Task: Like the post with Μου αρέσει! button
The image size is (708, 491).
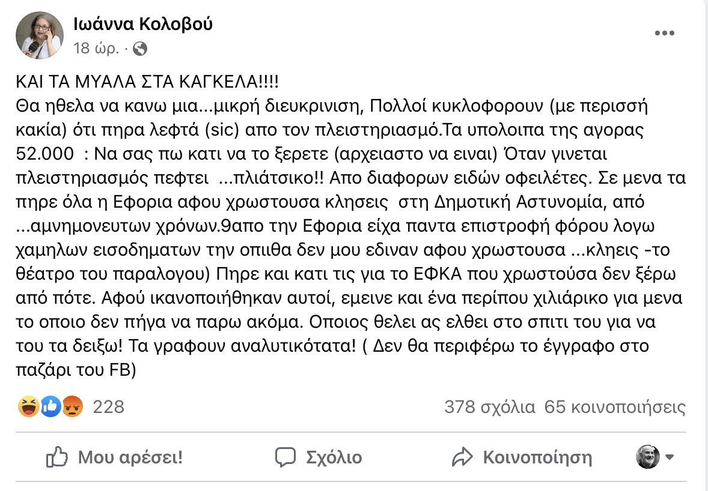Action: (x=114, y=457)
